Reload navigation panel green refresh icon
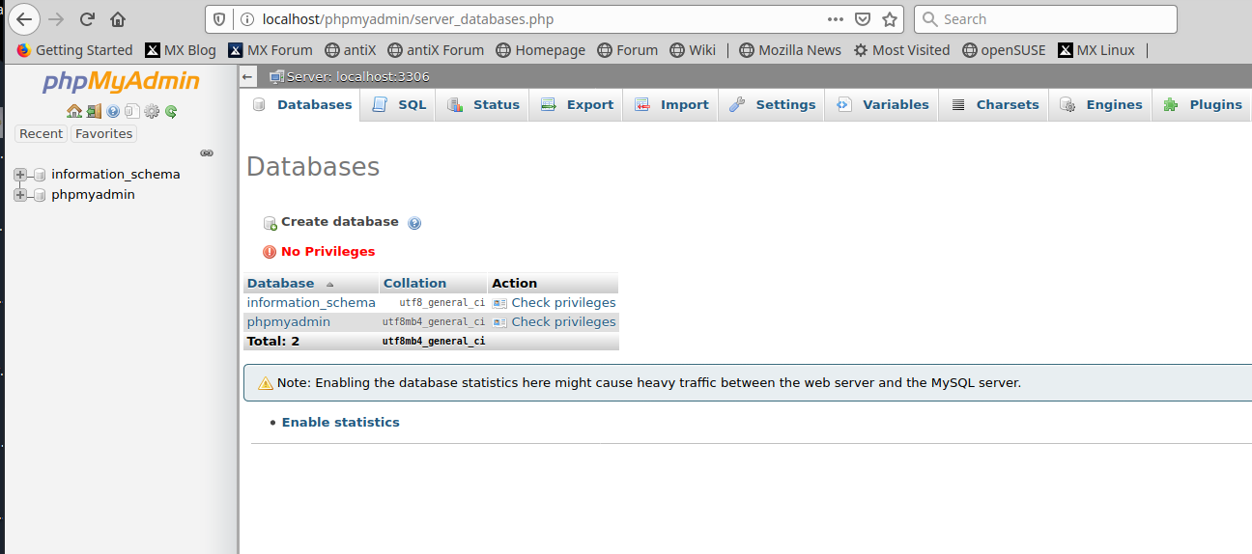This screenshot has width=1252, height=554. coord(171,111)
